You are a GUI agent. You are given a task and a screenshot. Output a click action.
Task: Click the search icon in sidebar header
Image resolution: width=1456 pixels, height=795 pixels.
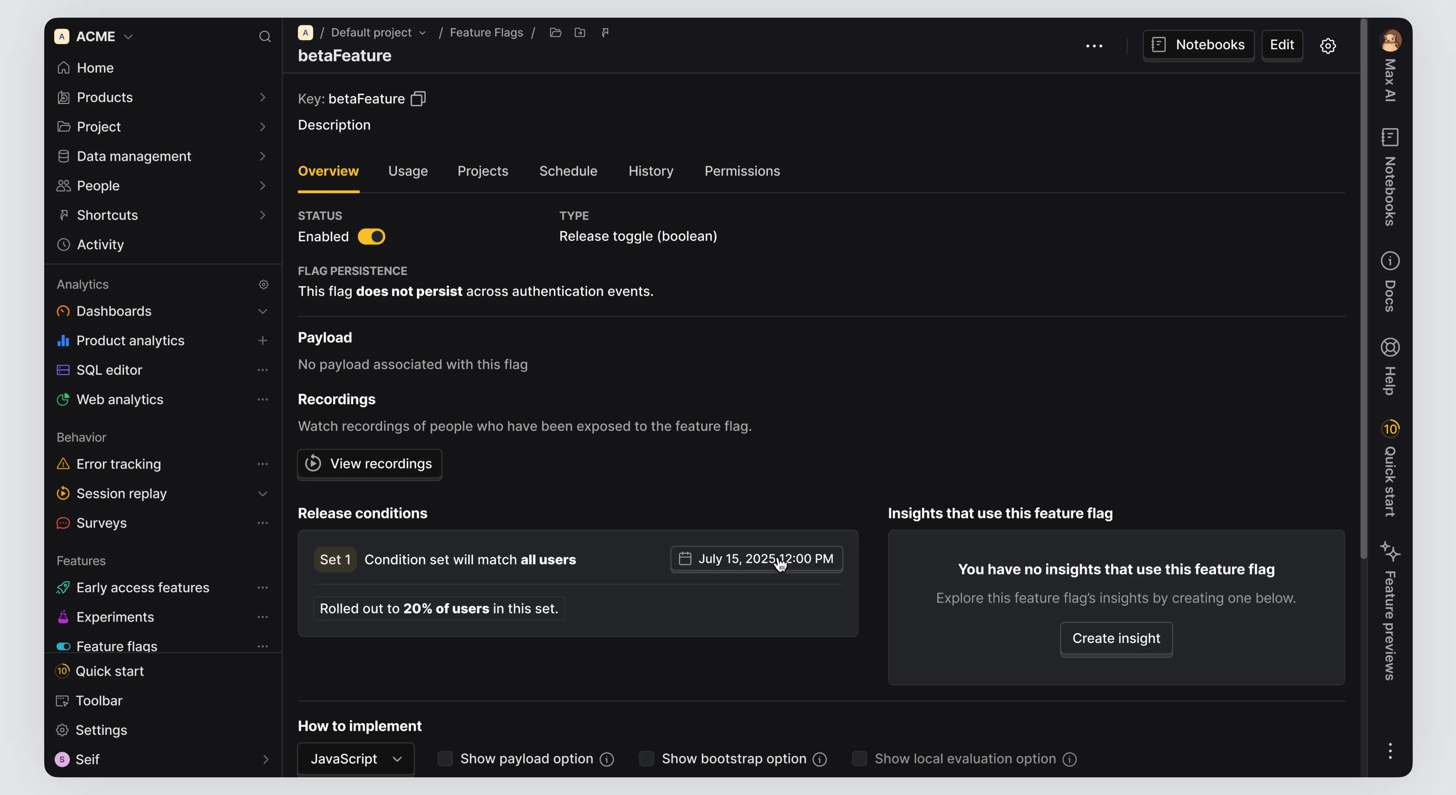tap(265, 37)
